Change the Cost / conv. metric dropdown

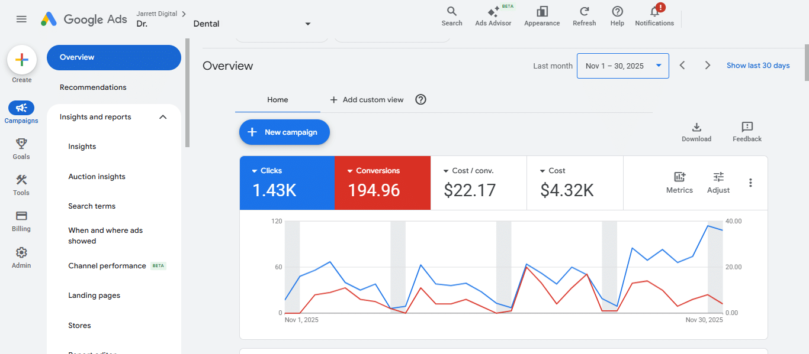tap(446, 171)
